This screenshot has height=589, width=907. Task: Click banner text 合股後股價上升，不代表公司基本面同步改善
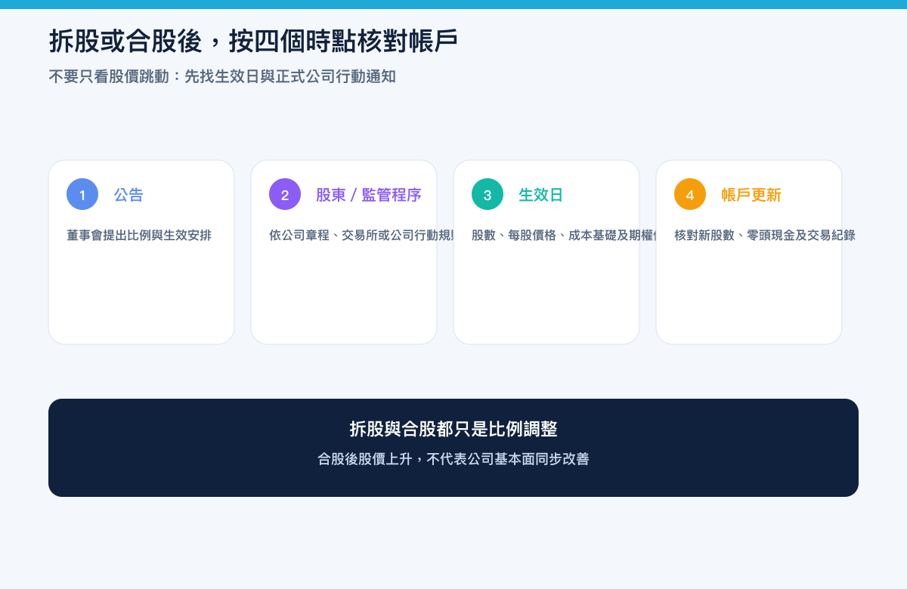(x=453, y=458)
